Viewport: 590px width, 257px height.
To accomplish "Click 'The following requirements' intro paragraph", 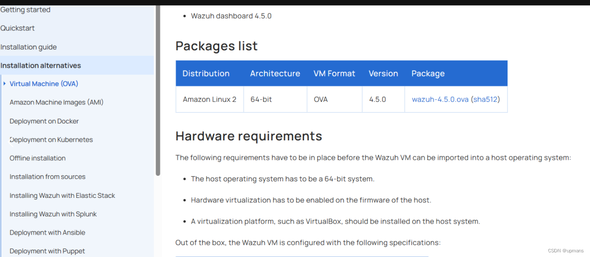I will [x=373, y=158].
